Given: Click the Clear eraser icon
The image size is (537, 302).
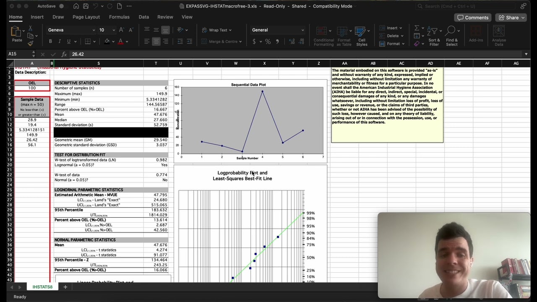Looking at the screenshot, I should click(x=417, y=44).
